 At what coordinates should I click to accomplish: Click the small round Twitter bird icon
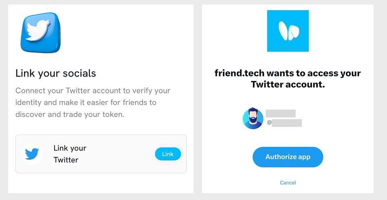click(x=32, y=154)
